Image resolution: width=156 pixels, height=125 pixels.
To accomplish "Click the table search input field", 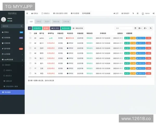I will (x=124, y=28).
